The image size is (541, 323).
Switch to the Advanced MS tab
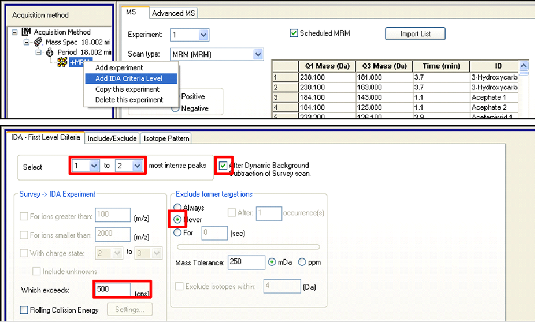tap(173, 13)
